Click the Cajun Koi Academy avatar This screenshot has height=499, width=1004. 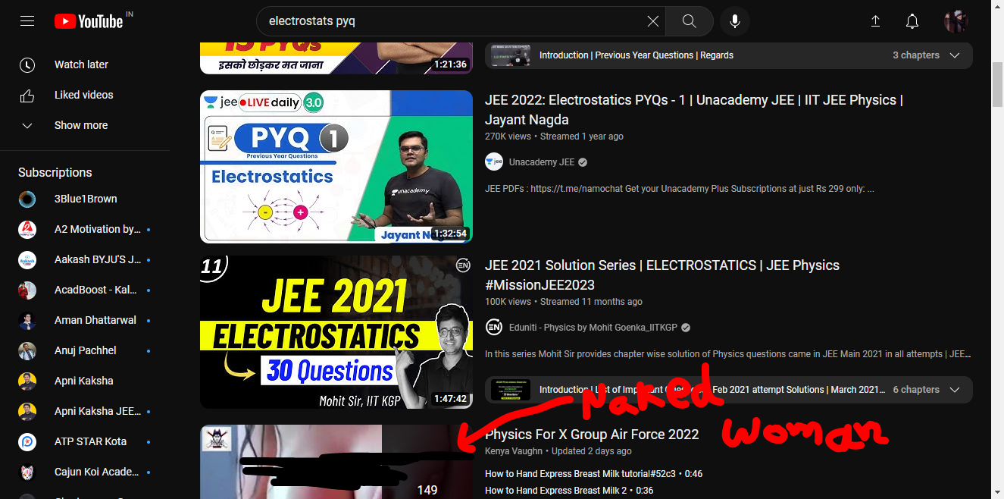click(x=27, y=472)
